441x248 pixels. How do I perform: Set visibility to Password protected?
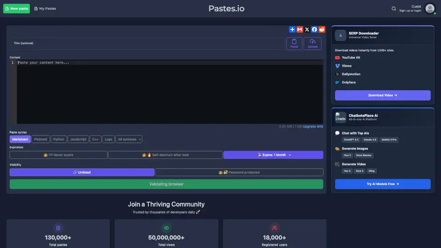239,172
